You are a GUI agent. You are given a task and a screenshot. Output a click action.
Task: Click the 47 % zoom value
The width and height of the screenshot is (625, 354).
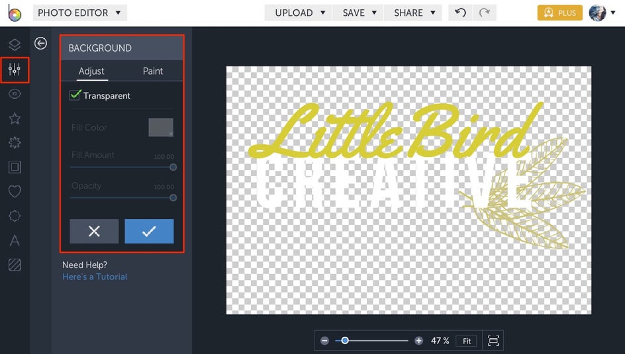point(440,341)
